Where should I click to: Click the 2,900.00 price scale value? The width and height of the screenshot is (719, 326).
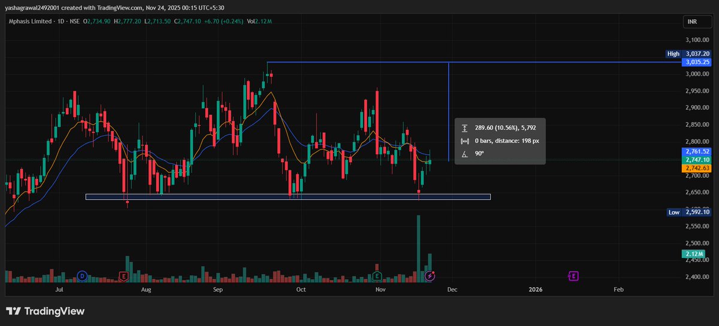699,108
